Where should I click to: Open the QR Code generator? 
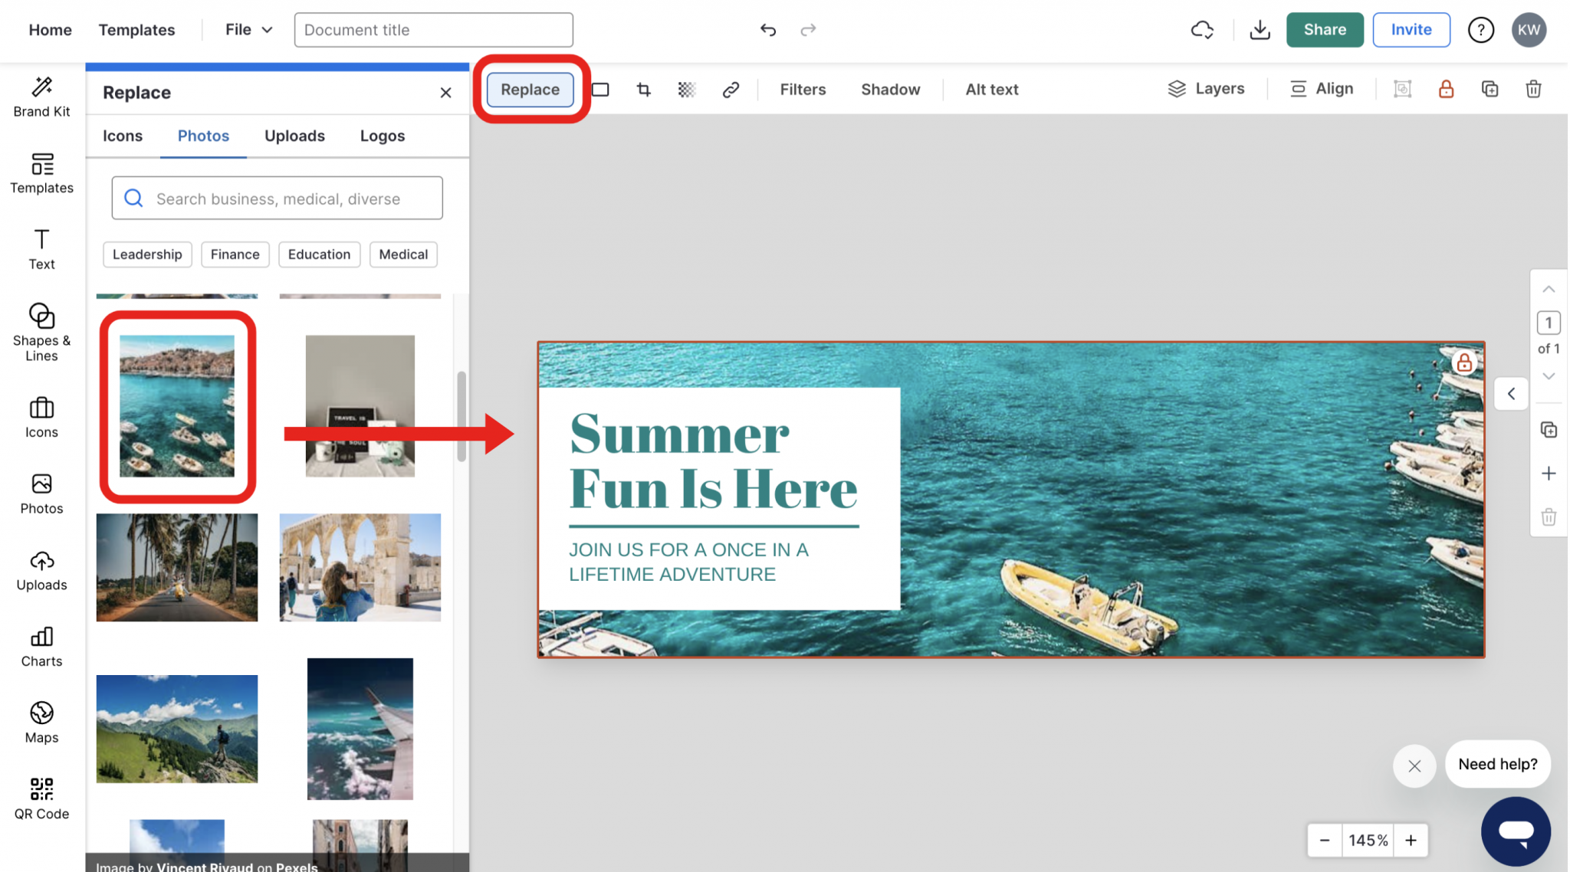point(41,797)
